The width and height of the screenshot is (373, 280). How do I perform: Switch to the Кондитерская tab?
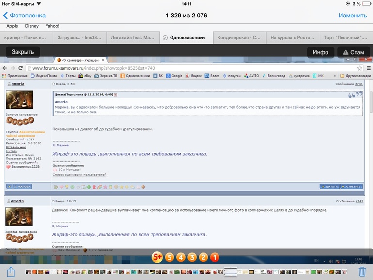(x=239, y=38)
